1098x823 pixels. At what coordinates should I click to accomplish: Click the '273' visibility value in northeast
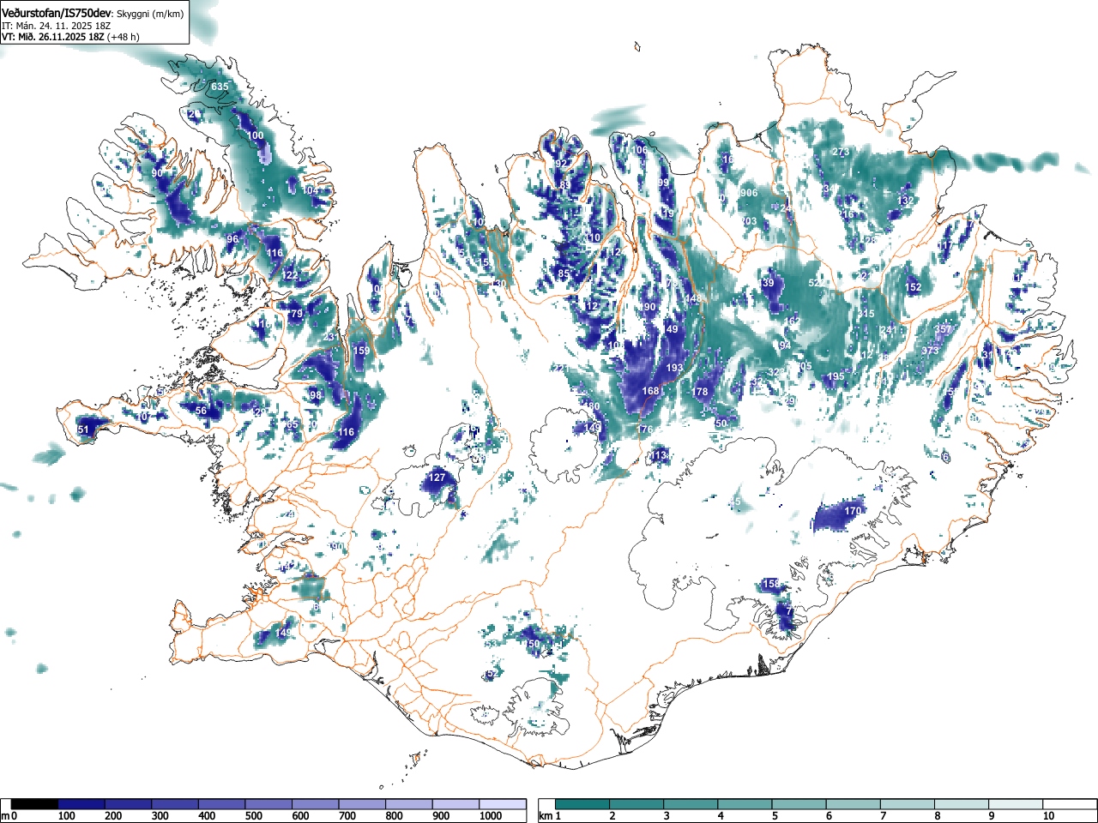tap(841, 152)
